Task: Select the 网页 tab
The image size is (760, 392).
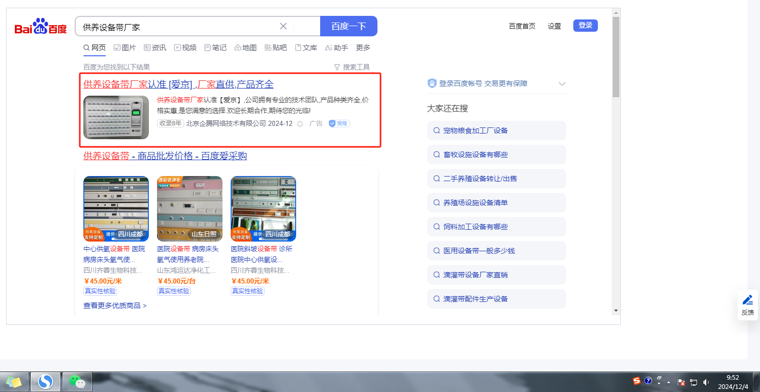Action: click(95, 48)
